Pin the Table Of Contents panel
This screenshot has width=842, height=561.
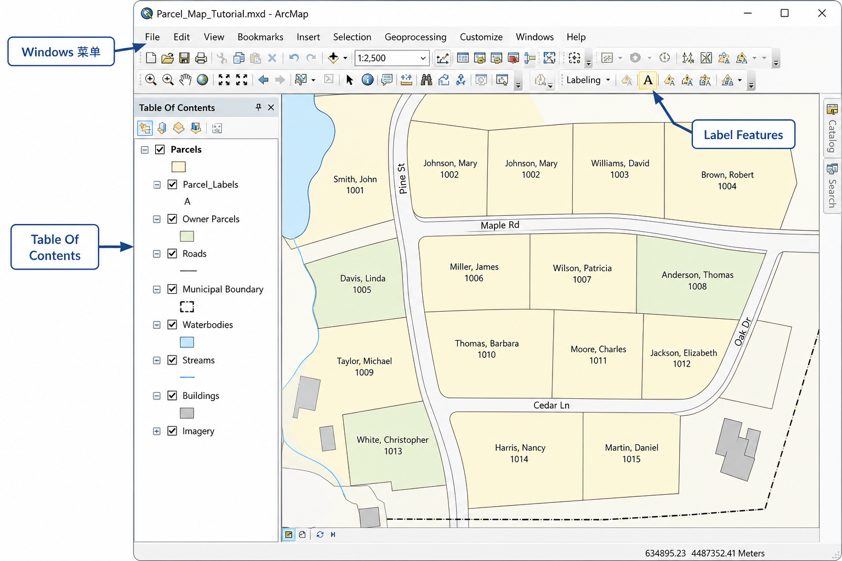click(258, 107)
